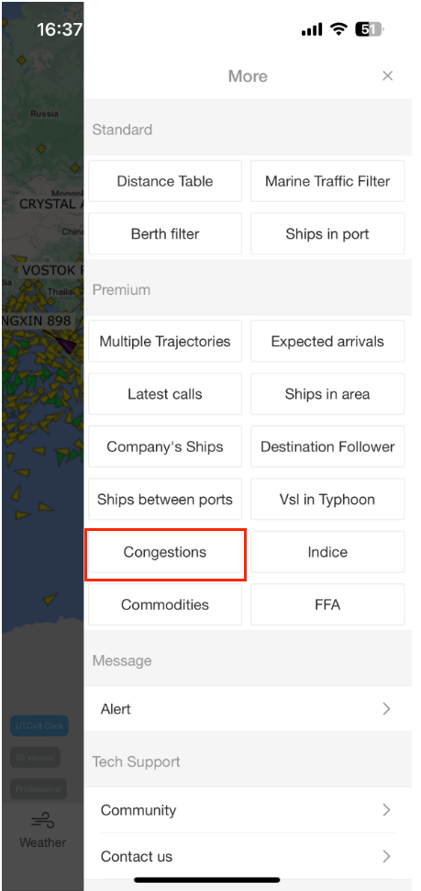The width and height of the screenshot is (421, 891).
Task: Launch Destination Follower
Action: point(327,446)
